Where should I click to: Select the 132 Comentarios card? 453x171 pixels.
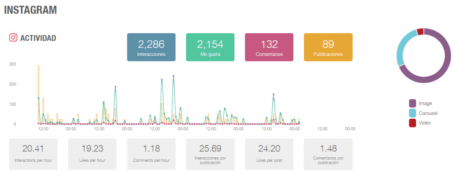coord(269,47)
